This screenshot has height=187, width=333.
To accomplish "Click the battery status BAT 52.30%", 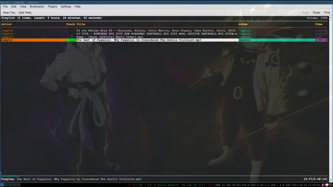I will click(x=228, y=185).
